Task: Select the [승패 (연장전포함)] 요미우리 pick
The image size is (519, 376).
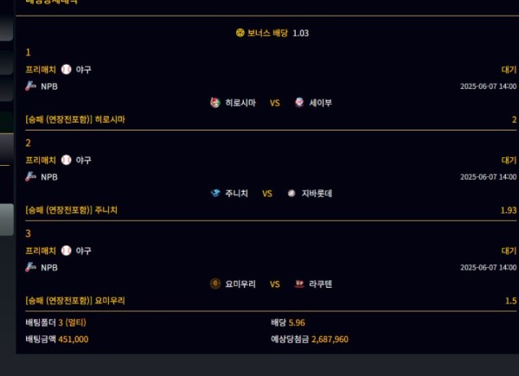Action: click(x=75, y=301)
